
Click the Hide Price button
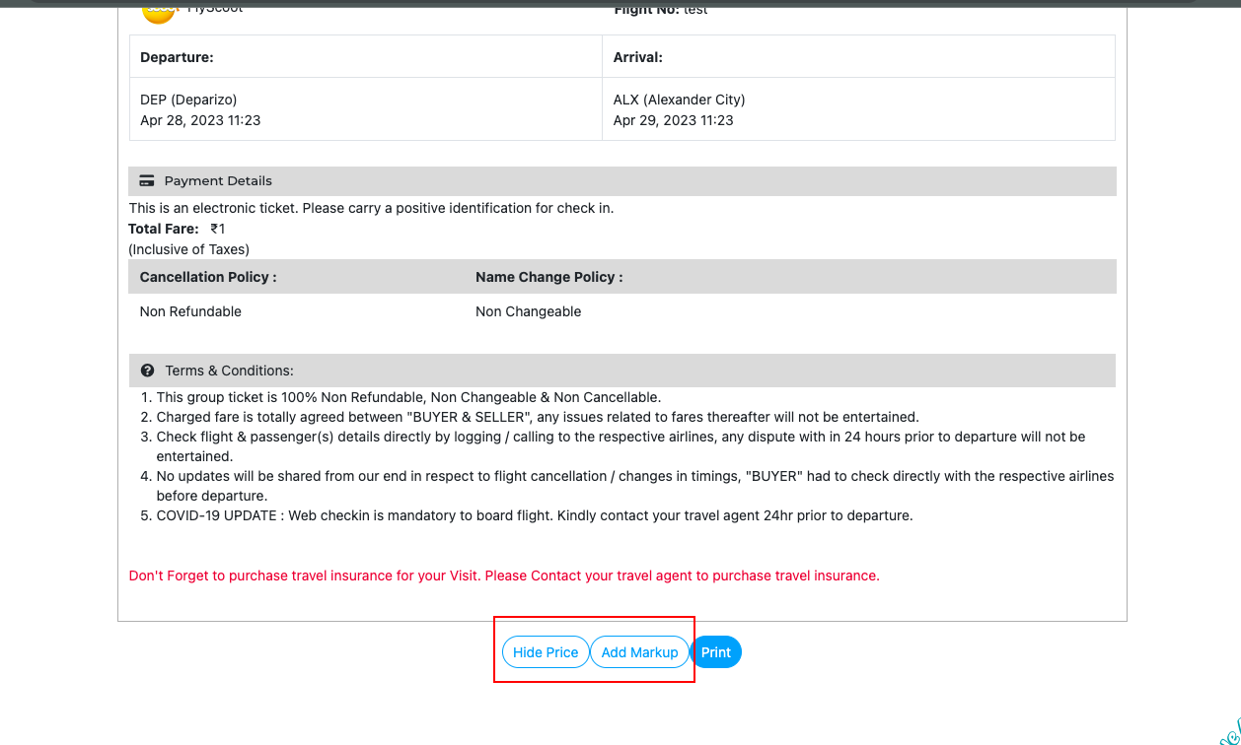(x=546, y=652)
